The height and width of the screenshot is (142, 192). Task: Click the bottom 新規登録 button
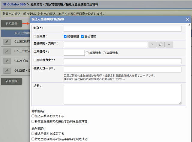point(11,81)
